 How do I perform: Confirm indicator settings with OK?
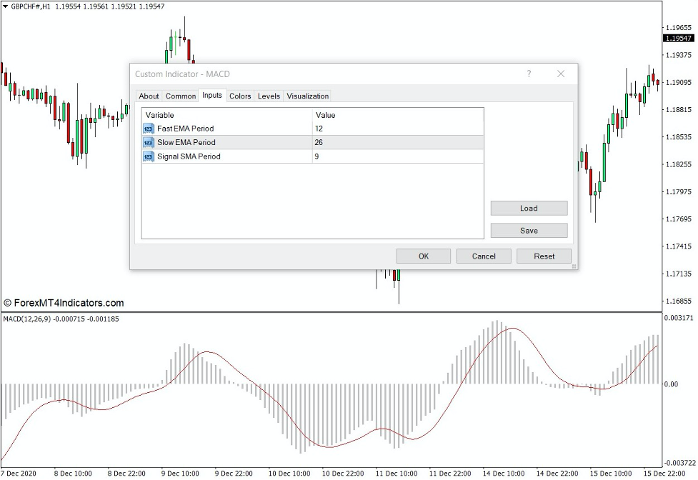[x=423, y=256]
